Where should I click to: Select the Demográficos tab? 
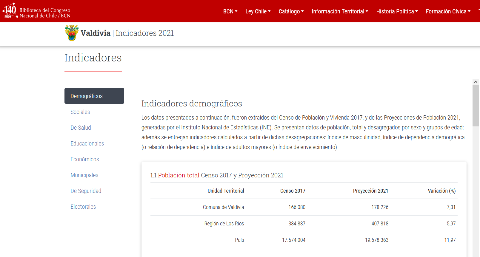pyautogui.click(x=94, y=96)
